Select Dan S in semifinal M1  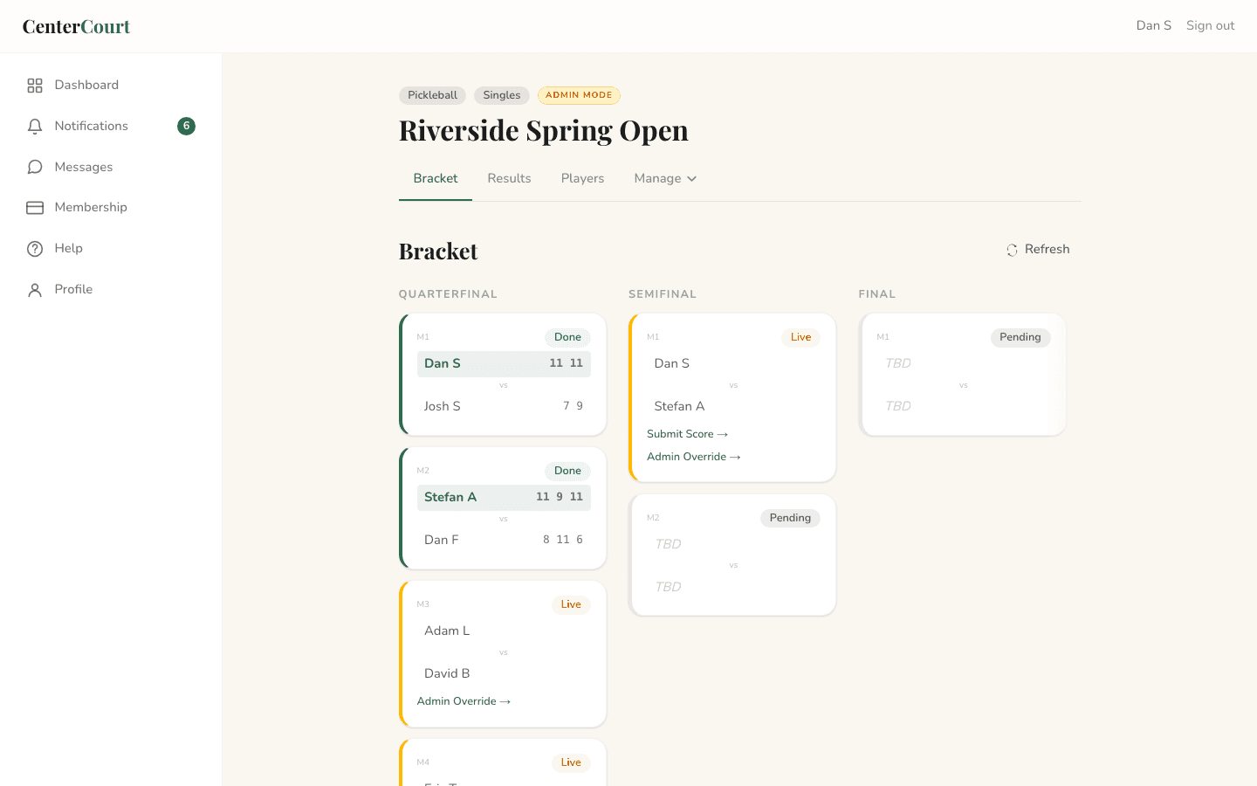click(733, 363)
